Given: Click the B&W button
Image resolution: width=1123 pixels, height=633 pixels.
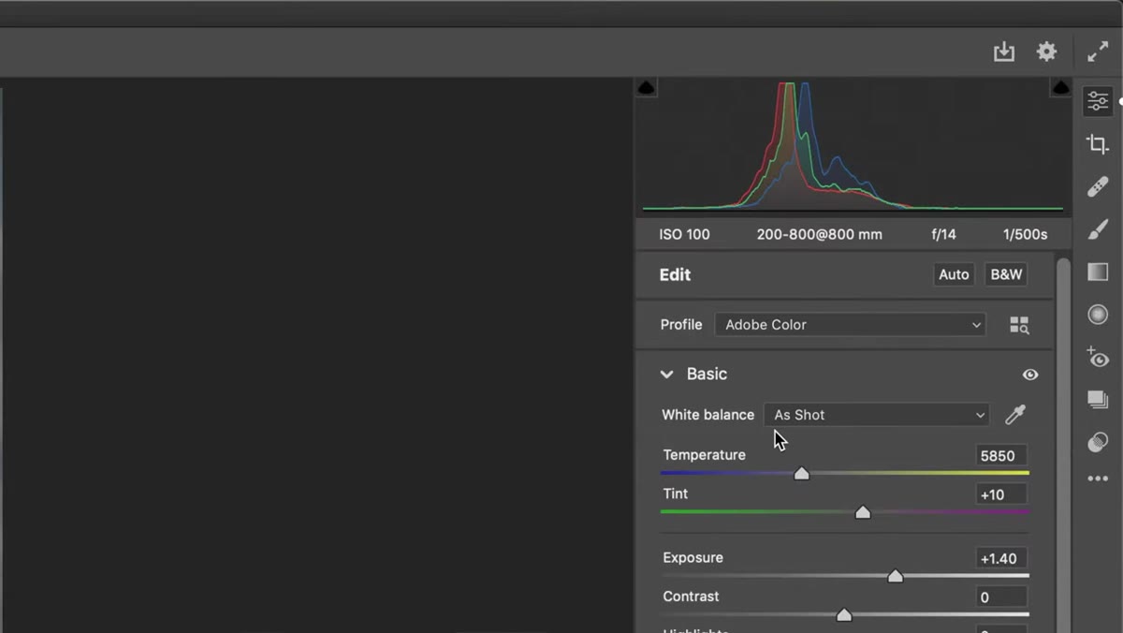Looking at the screenshot, I should coord(1006,274).
